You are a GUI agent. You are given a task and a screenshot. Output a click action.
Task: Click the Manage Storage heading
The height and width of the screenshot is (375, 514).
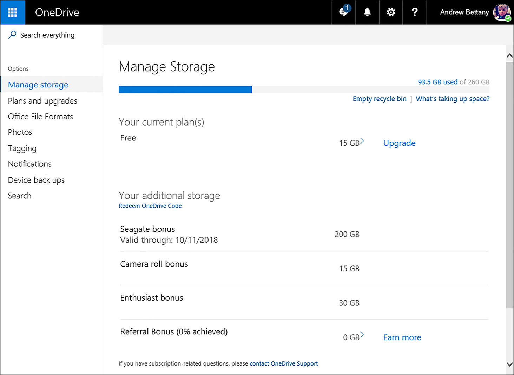167,66
